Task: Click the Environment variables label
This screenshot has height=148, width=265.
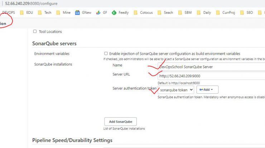Action: (52, 54)
